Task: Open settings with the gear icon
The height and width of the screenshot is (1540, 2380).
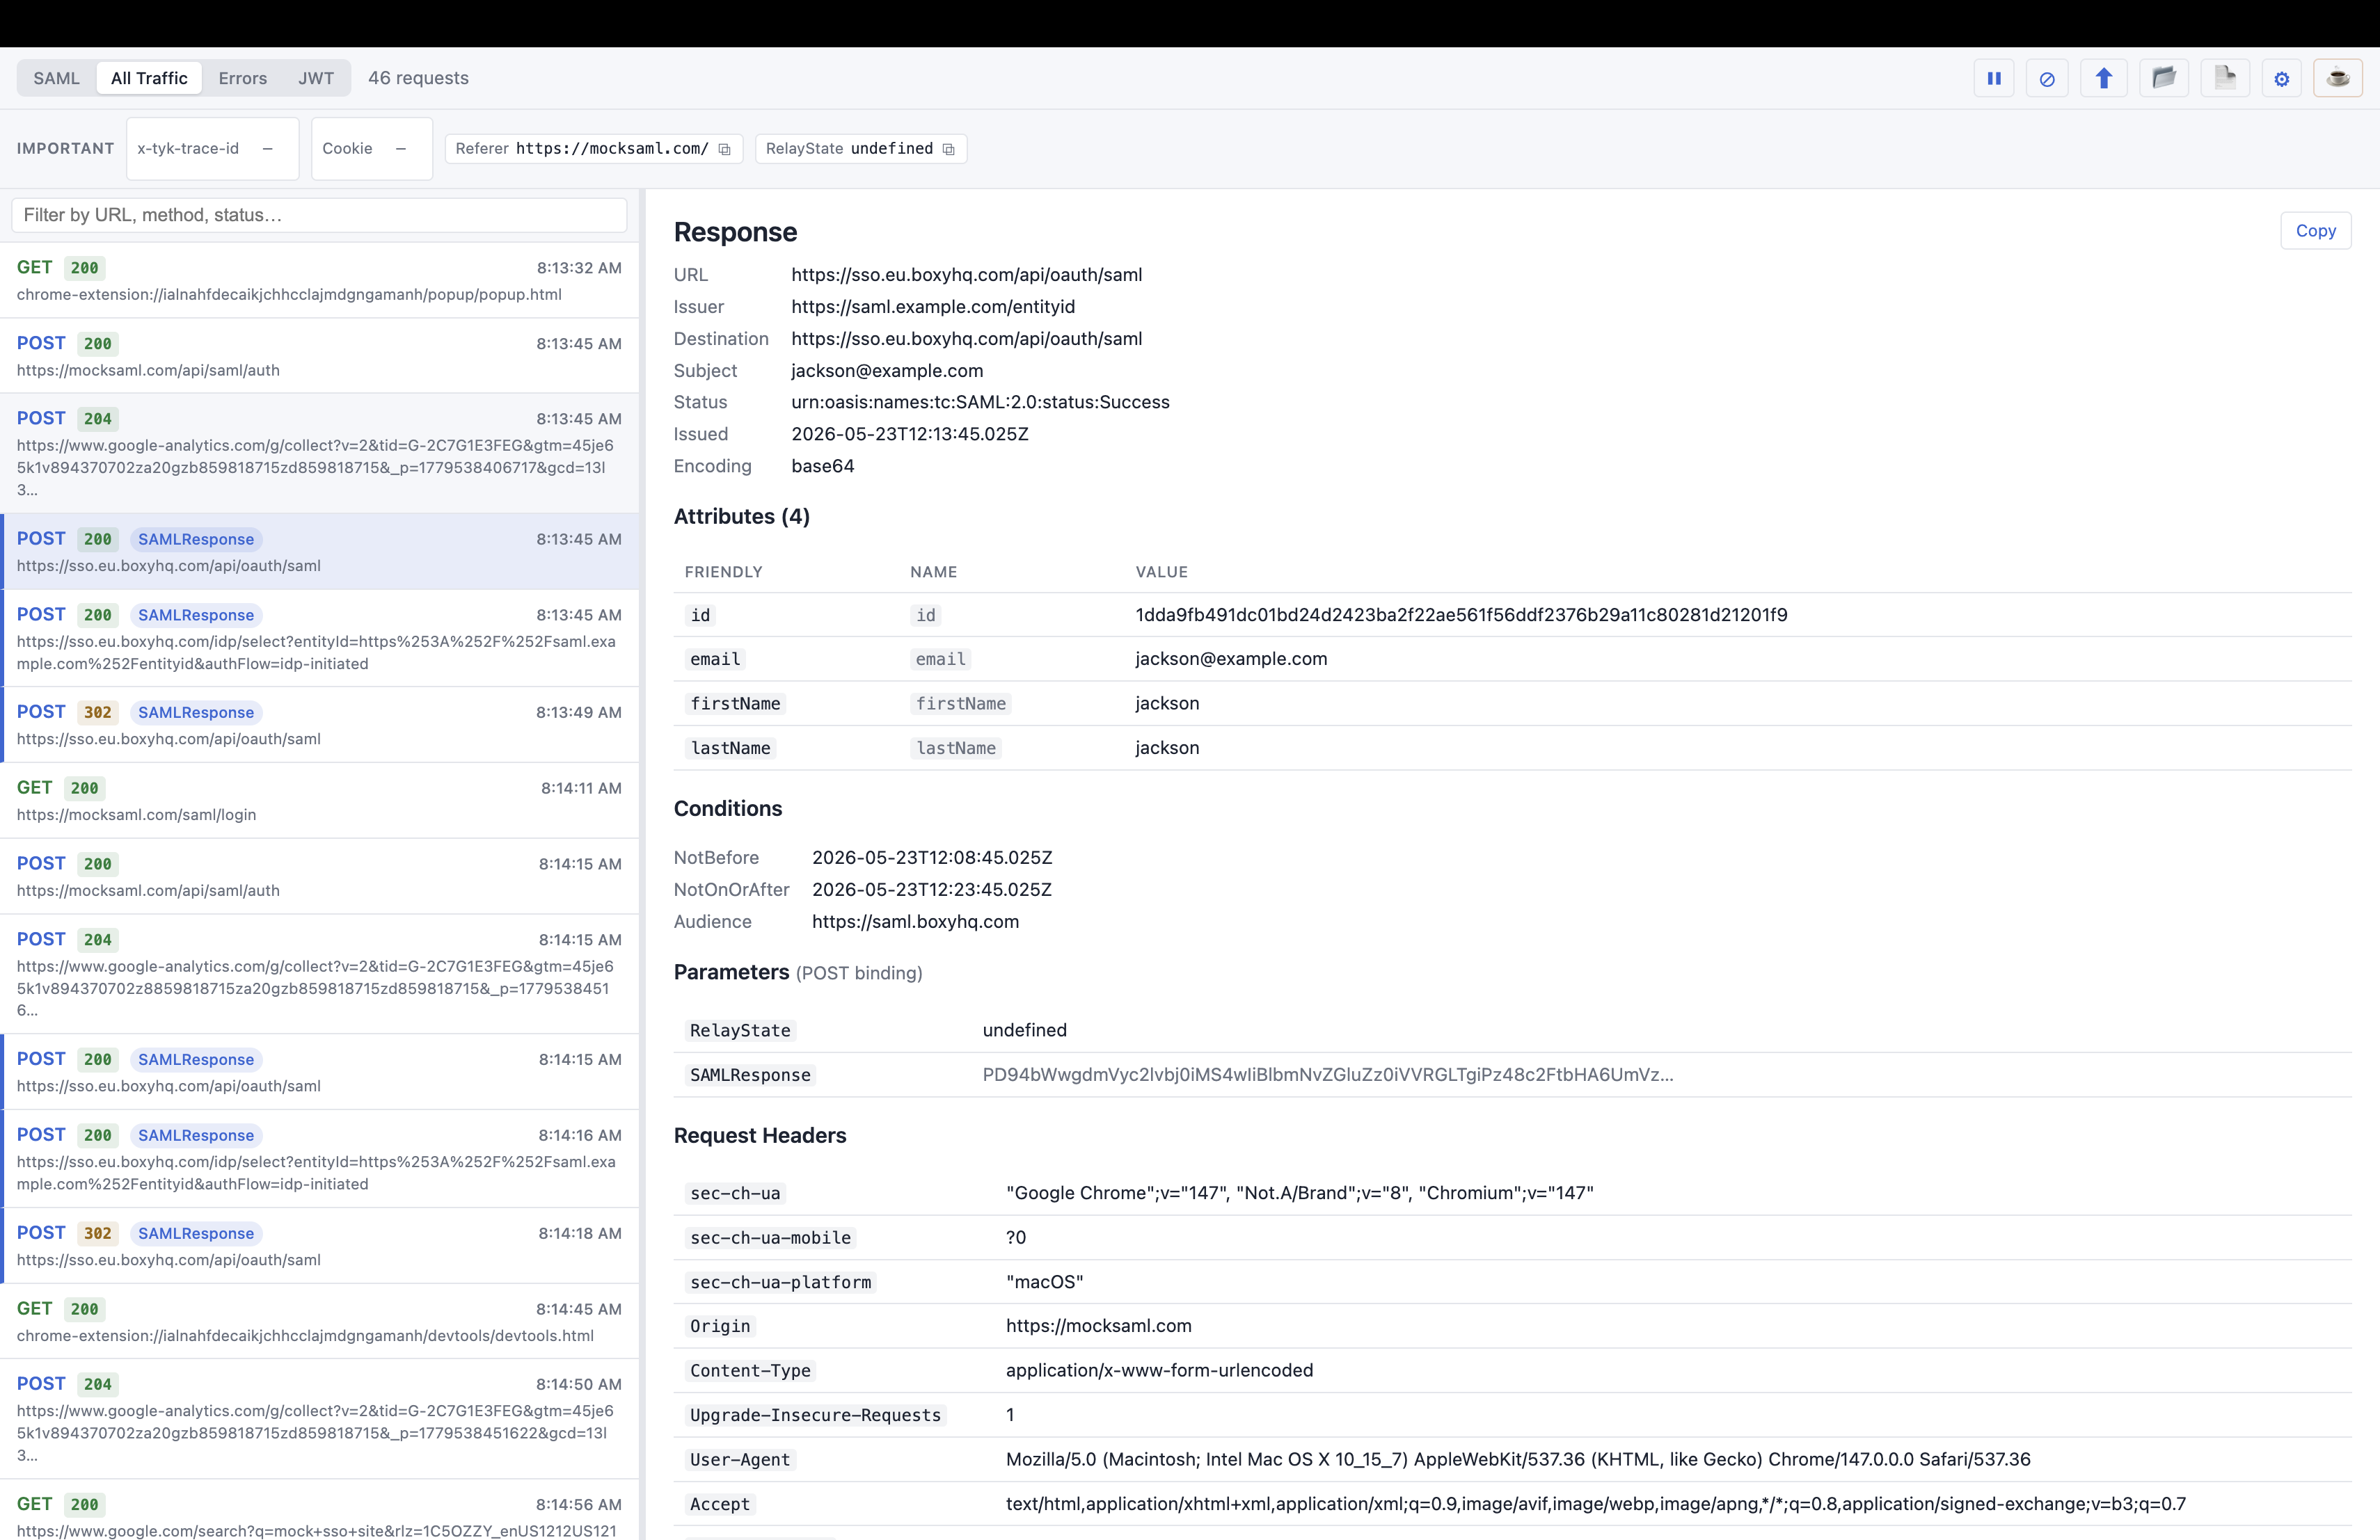Action: point(2281,78)
